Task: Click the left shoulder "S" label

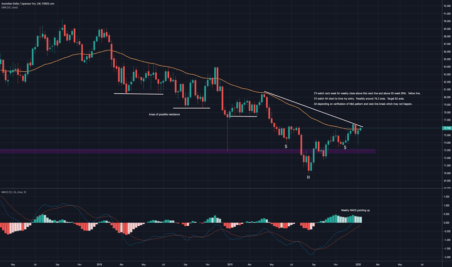Action: tap(286, 147)
